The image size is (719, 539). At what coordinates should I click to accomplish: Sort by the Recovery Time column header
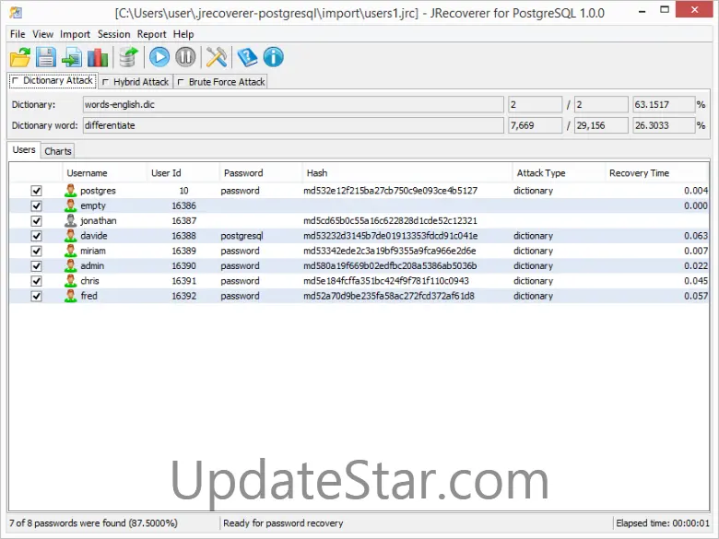click(x=656, y=173)
